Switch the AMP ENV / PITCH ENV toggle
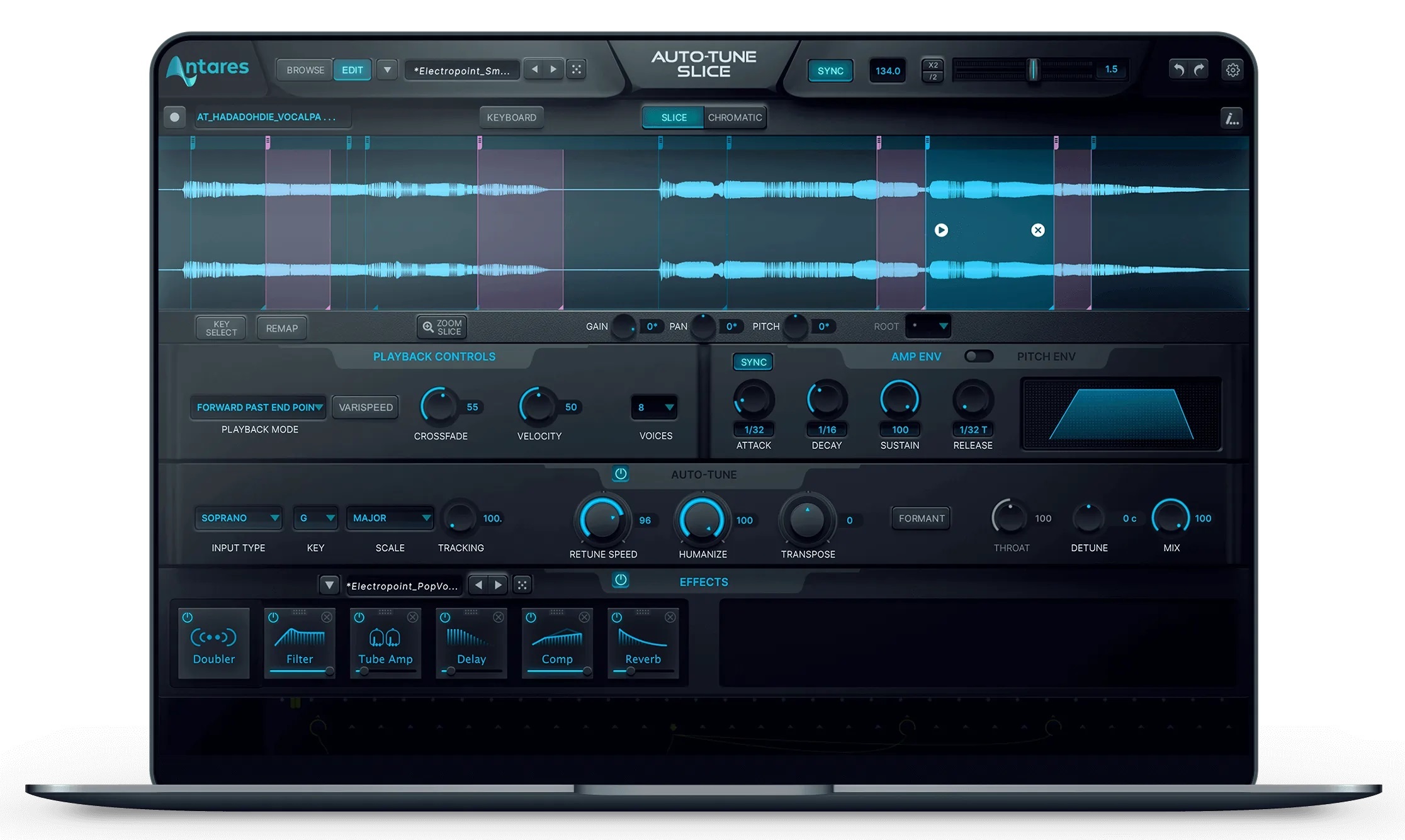Screen dimensions: 1405x840 [x=979, y=356]
